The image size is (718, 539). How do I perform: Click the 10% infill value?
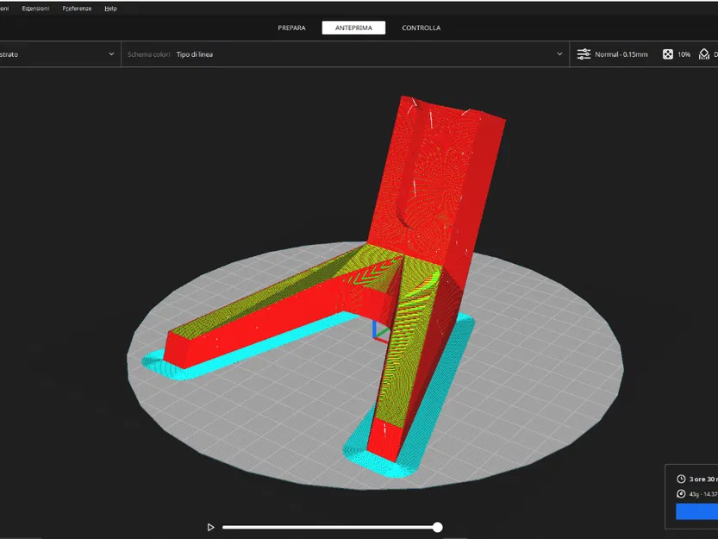(x=684, y=54)
